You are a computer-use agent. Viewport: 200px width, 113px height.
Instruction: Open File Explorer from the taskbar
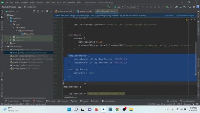pyautogui.click(x=131, y=110)
